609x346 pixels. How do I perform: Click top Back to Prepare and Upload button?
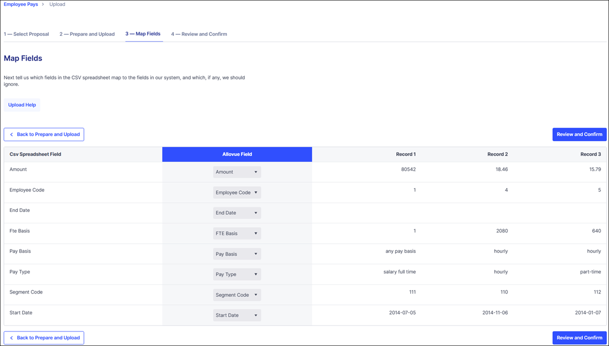(x=44, y=135)
